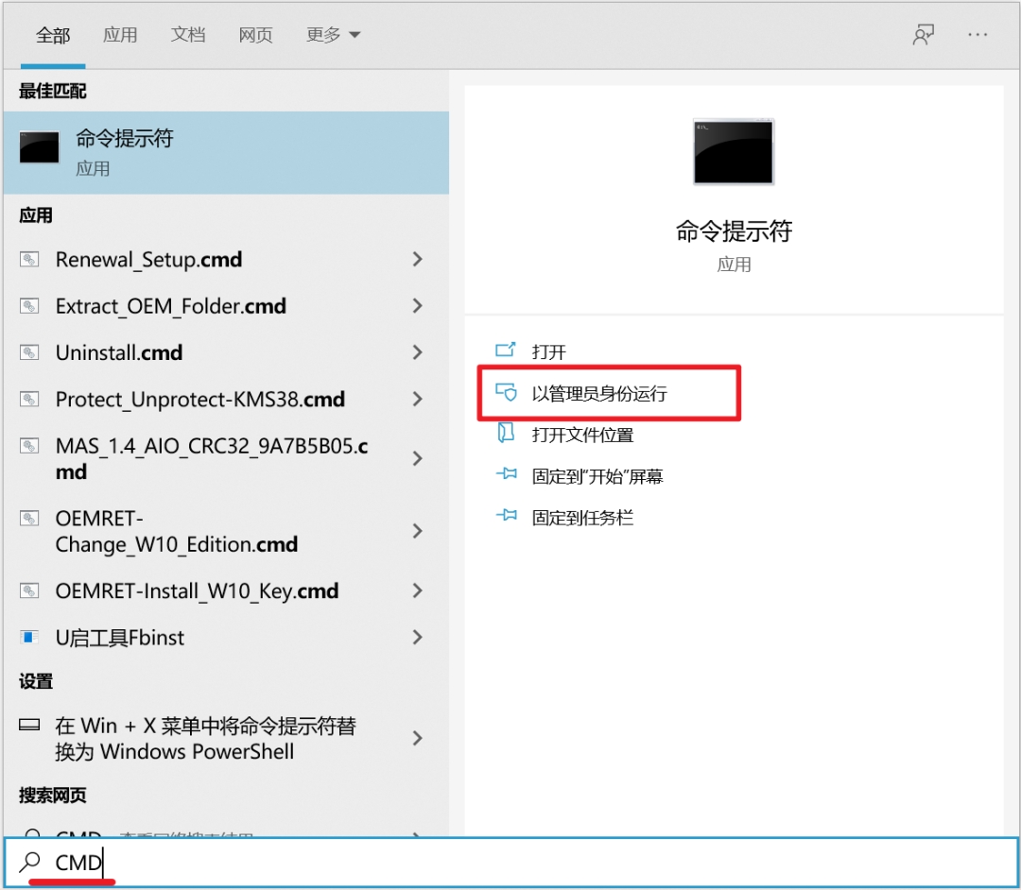Open the account icon at top right
Screen dimensions: 1021x890
[x=923, y=34]
